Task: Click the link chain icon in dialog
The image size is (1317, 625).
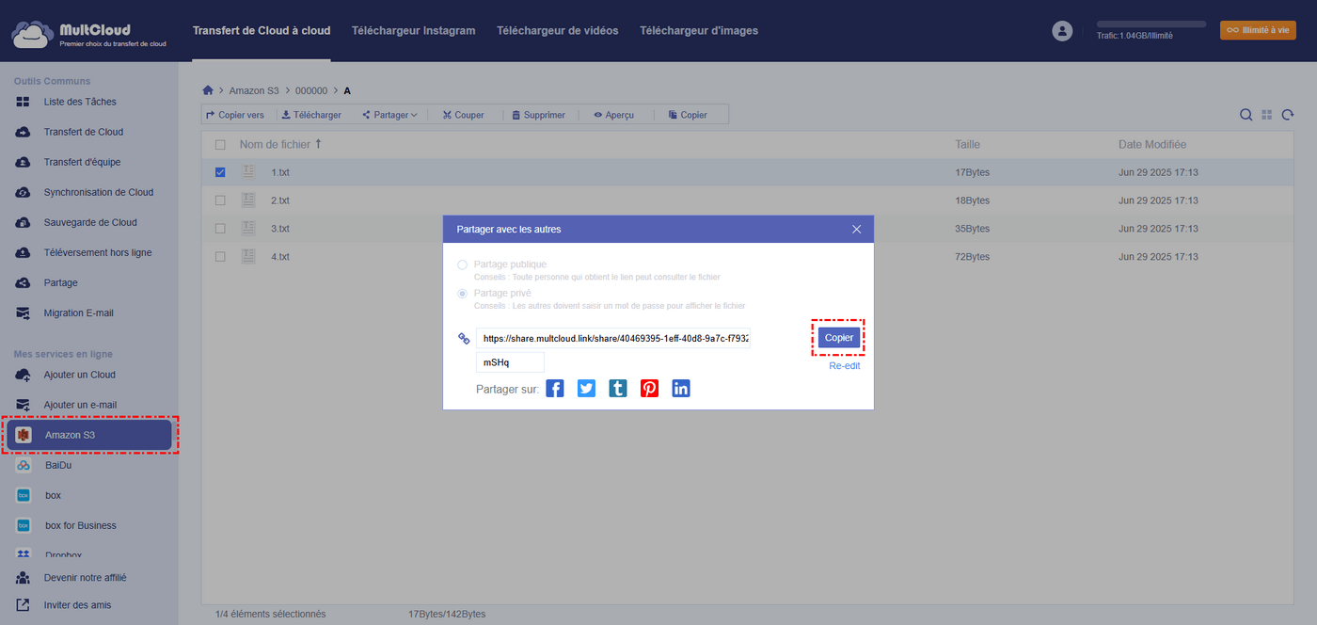Action: [x=464, y=338]
